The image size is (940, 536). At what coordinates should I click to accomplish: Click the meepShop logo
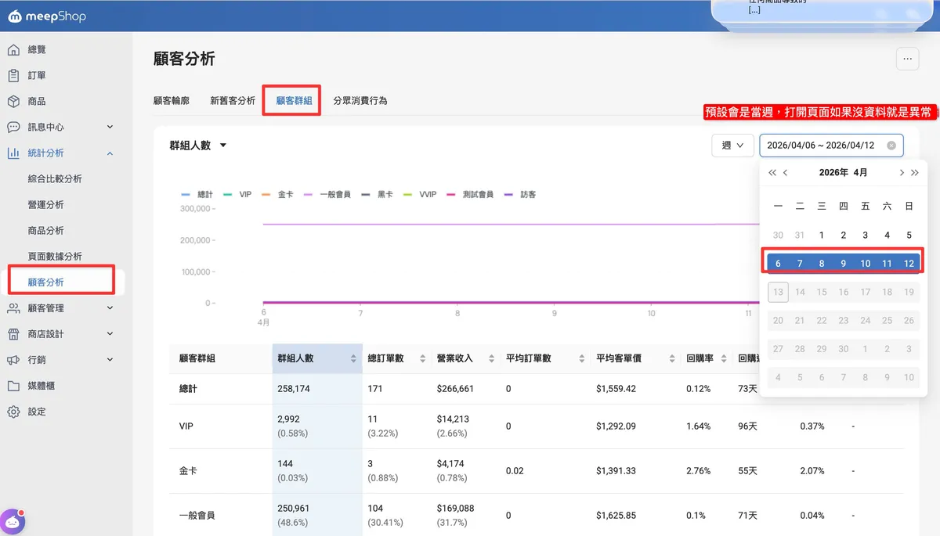tap(47, 16)
